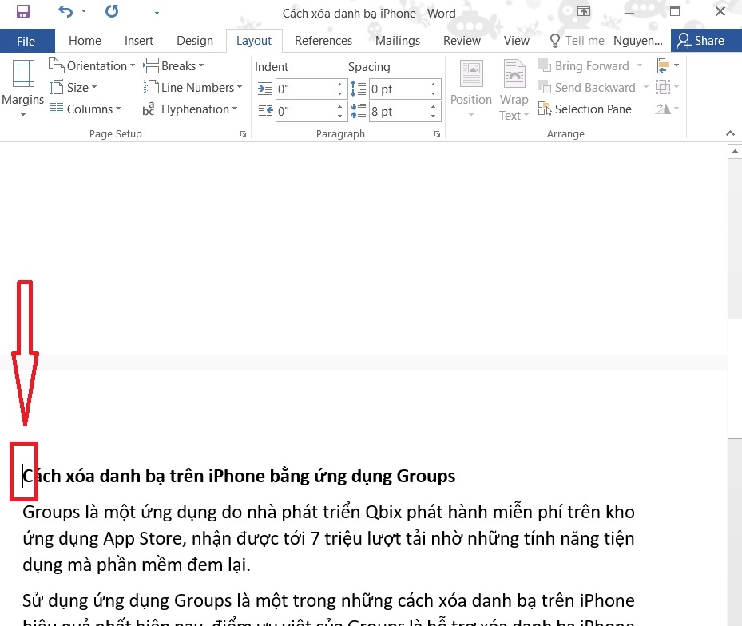Click the Wrap Text button
Viewport: 742px width, 626px height.
(514, 90)
